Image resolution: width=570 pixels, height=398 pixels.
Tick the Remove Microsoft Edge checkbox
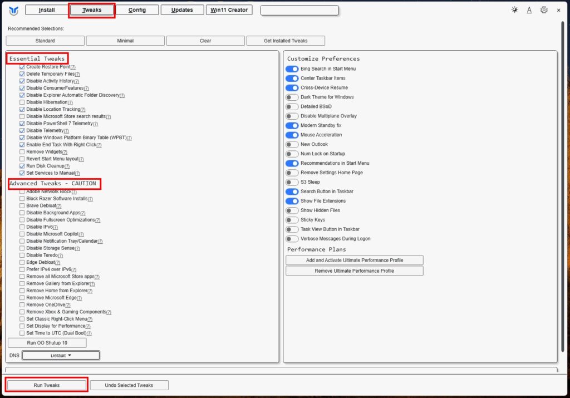point(22,298)
